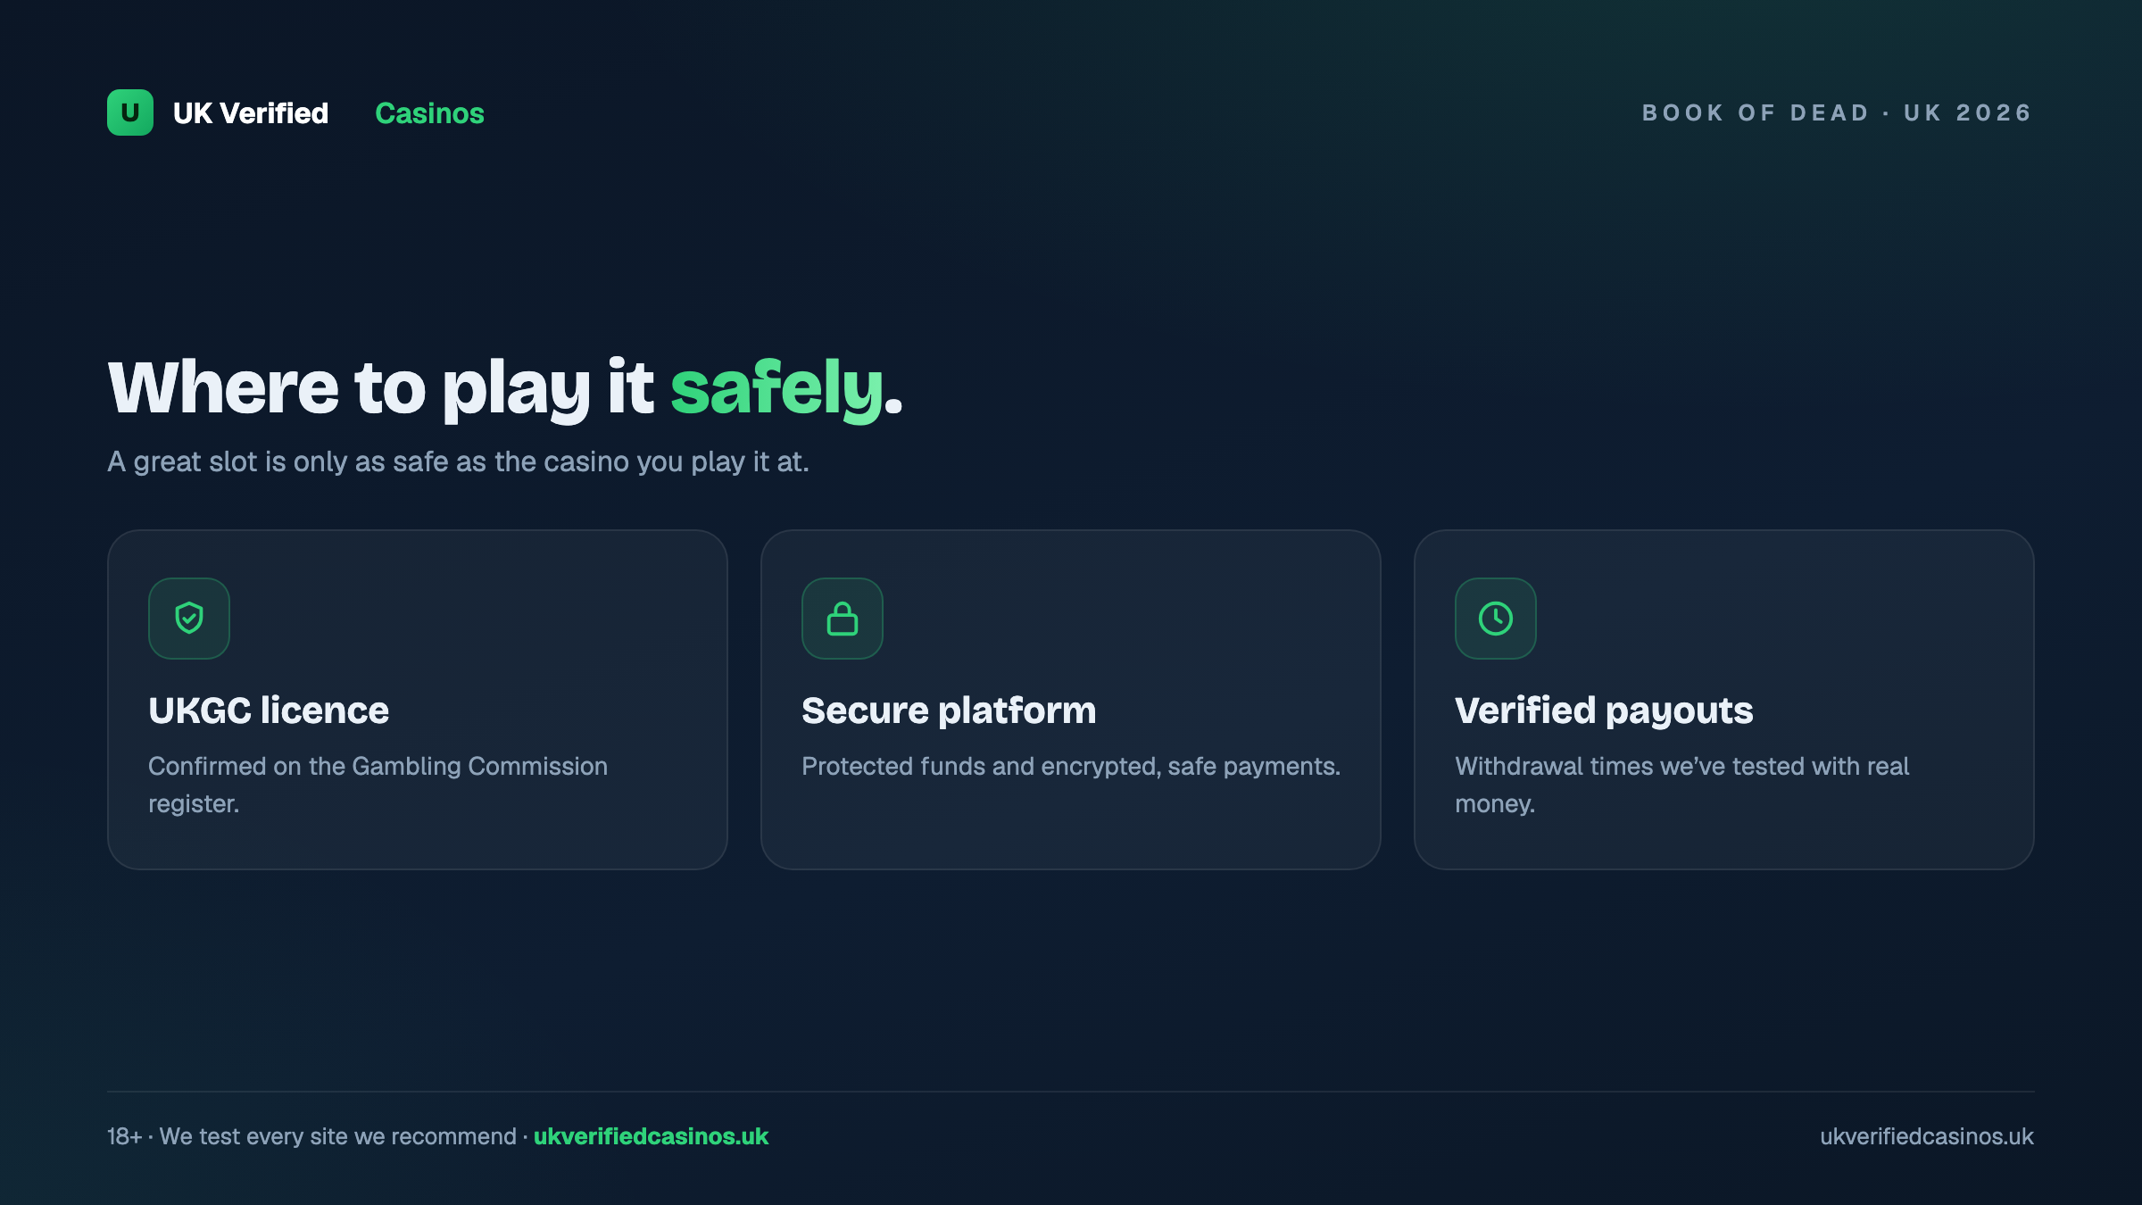Click the 'Where to play it safely.' headline

coord(505,388)
